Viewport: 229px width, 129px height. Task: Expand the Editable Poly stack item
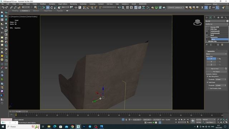click(207, 42)
